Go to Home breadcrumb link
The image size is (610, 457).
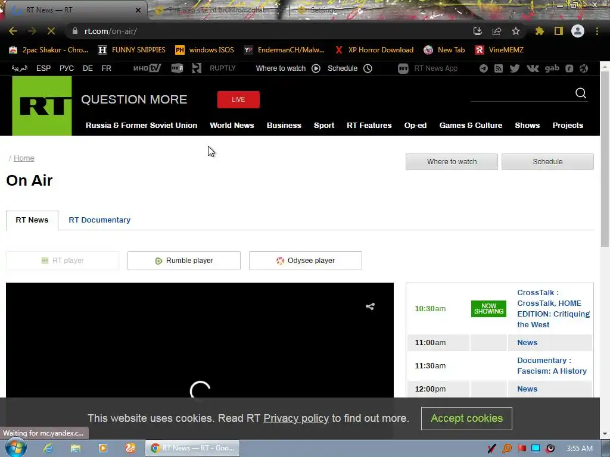pyautogui.click(x=24, y=158)
